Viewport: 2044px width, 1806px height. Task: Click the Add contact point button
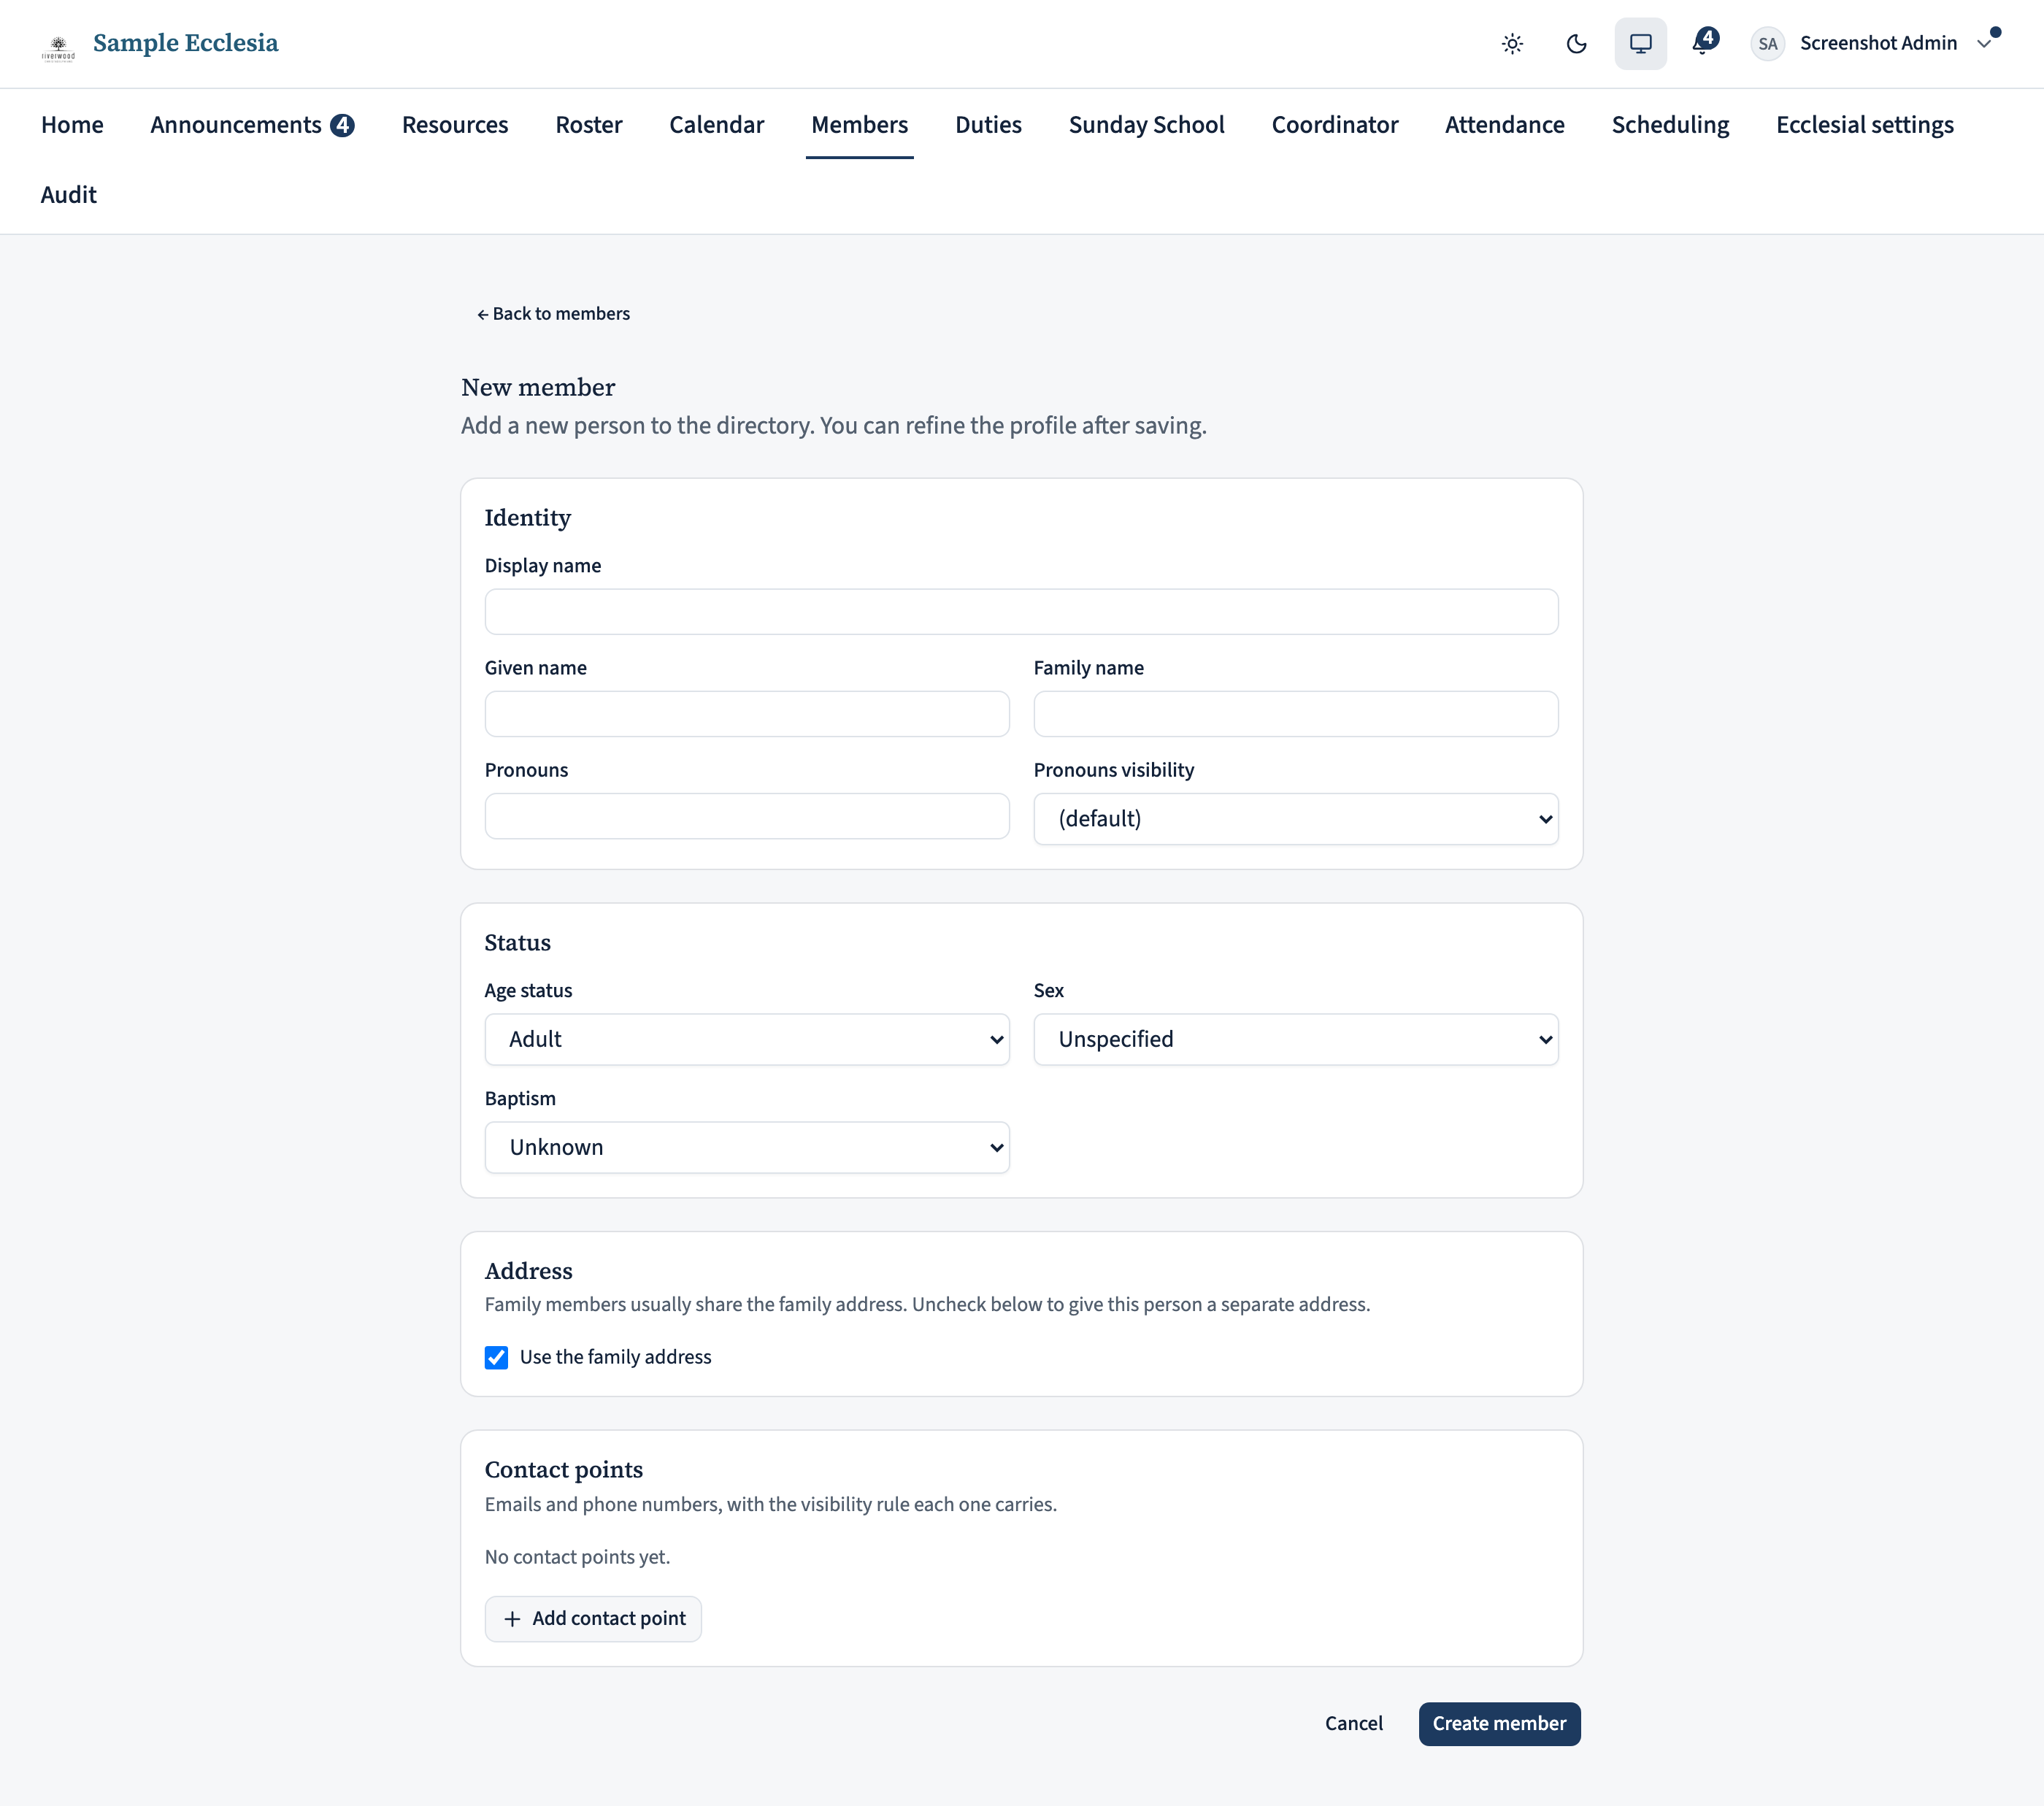[593, 1619]
